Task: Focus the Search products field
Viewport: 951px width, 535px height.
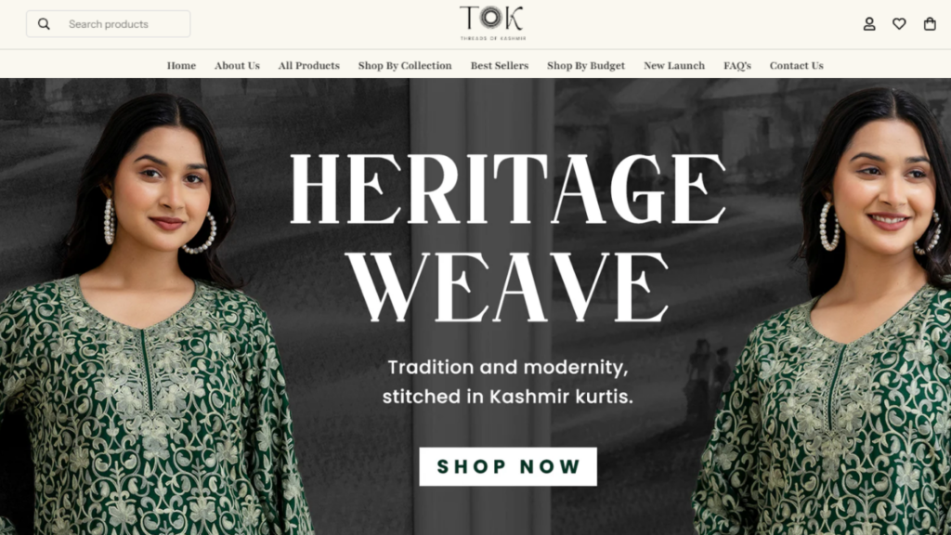Action: 109,24
